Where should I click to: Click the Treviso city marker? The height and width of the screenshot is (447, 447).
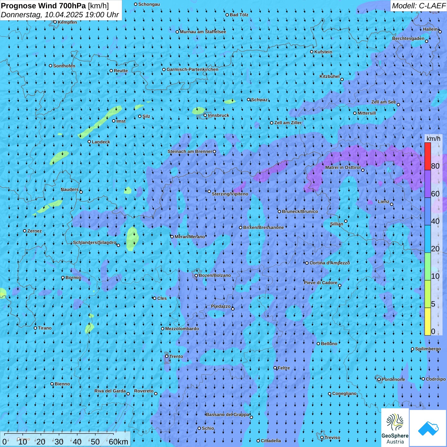322,438
